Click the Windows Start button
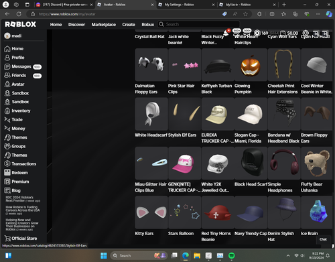Image resolution: width=335 pixels, height=262 pixels. (104, 255)
